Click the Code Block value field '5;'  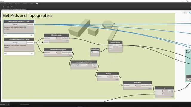[x=94, y=52]
